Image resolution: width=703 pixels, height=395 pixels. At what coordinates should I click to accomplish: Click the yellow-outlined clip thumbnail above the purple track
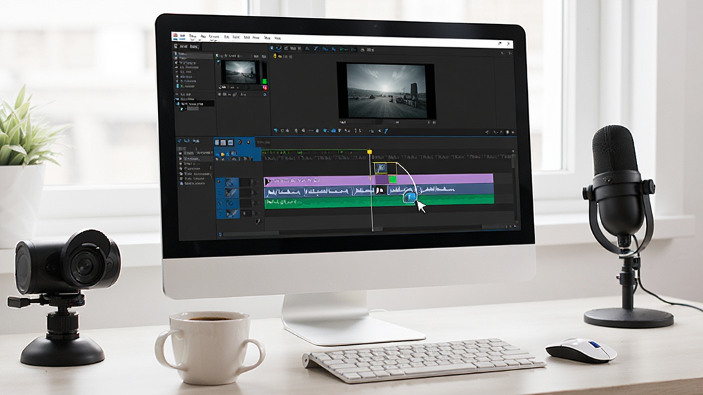point(381,169)
